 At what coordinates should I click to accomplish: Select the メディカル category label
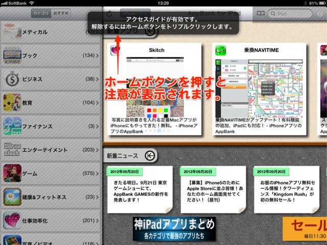point(35,32)
